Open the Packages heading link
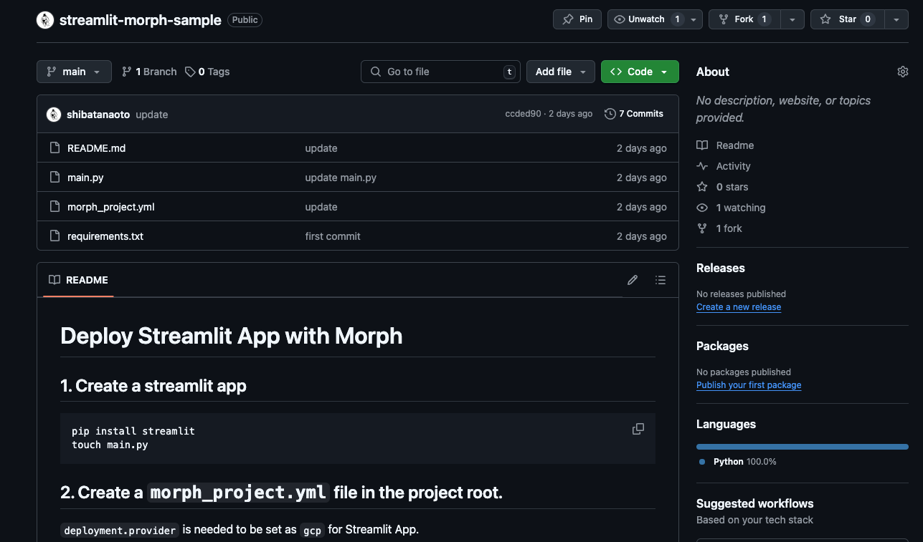Image resolution: width=923 pixels, height=542 pixels. [x=722, y=346]
